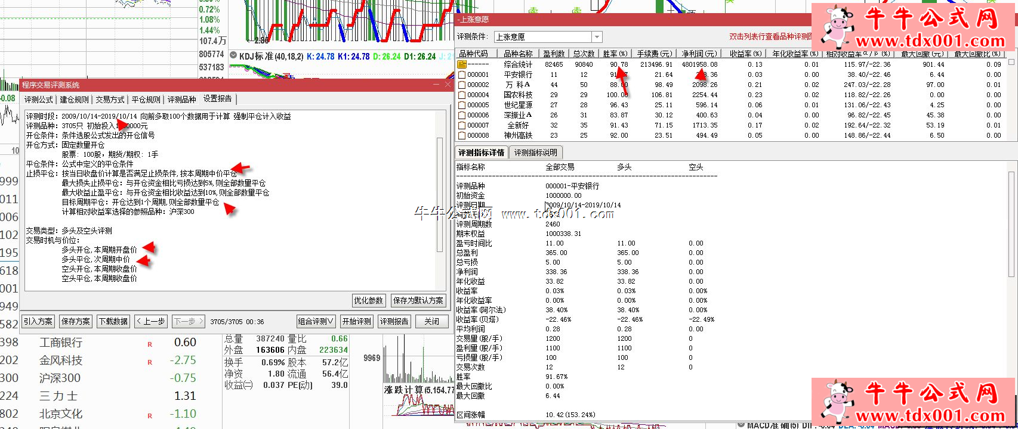Switch to the 建仓规则 tab
This screenshot has width=1018, height=429.
coord(75,100)
